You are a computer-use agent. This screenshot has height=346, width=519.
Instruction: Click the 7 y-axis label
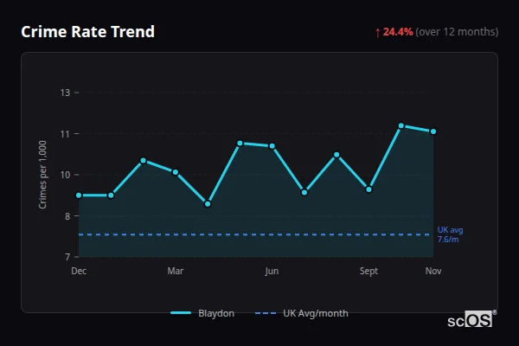67,257
